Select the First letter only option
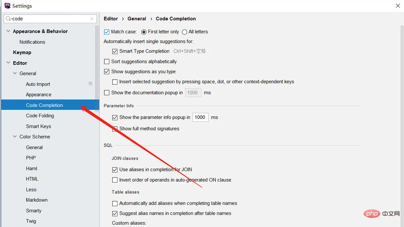404x227 pixels. coord(144,32)
